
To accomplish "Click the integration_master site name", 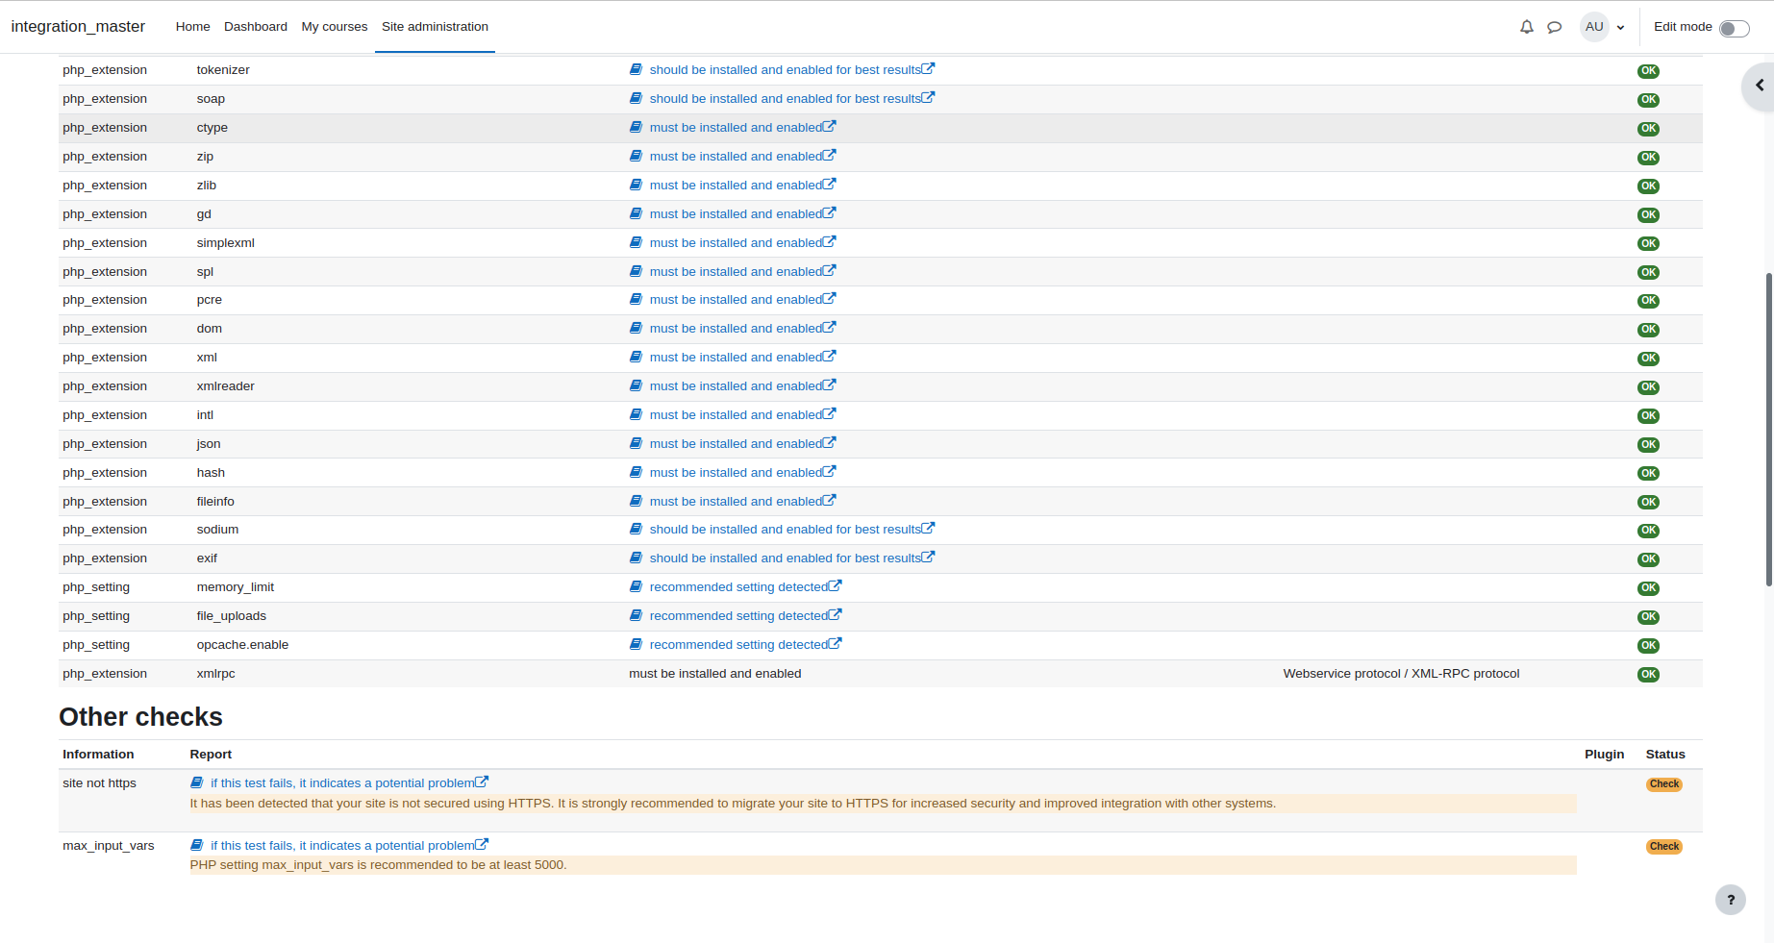I will pos(78,27).
